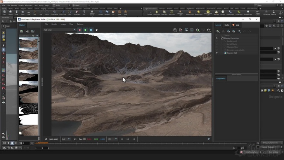Jump to the first timeline frame

pyautogui.click(x=4, y=143)
